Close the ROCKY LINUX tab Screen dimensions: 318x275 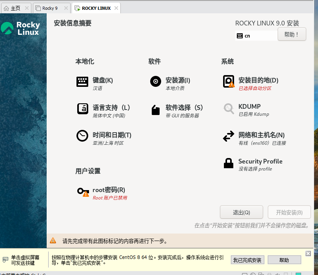tap(116, 8)
